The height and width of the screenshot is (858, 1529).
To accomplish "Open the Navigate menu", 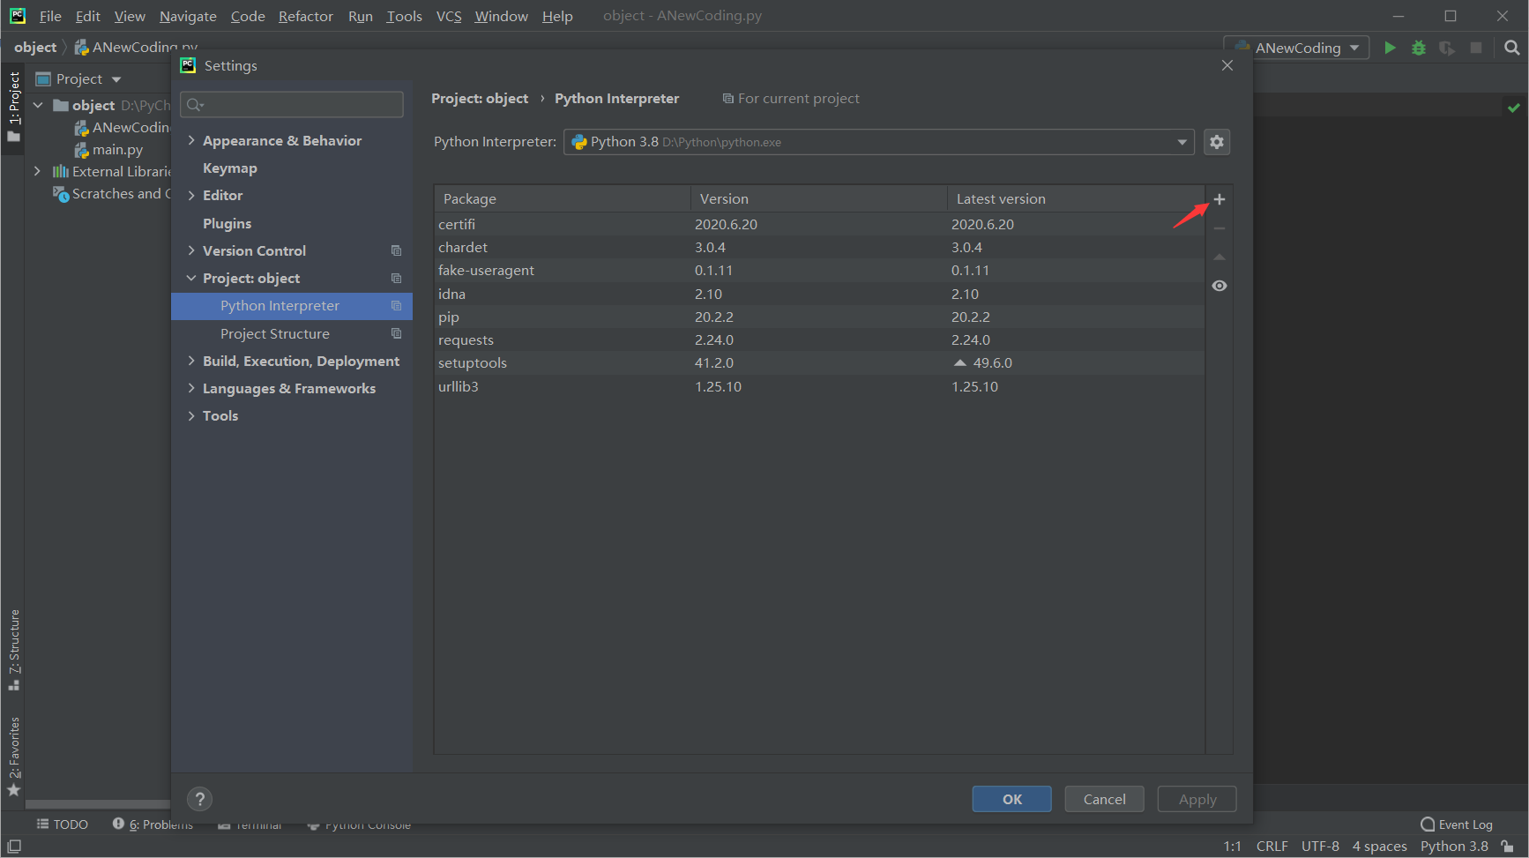I will (x=188, y=16).
